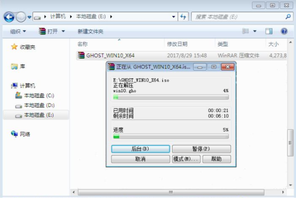Click the Back navigation arrow

click(9, 17)
